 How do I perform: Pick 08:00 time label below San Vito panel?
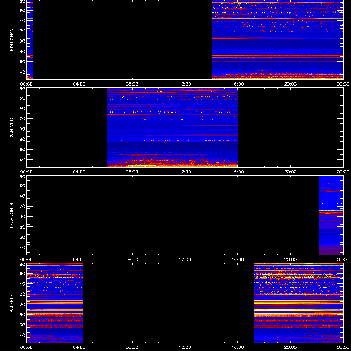coord(132,172)
